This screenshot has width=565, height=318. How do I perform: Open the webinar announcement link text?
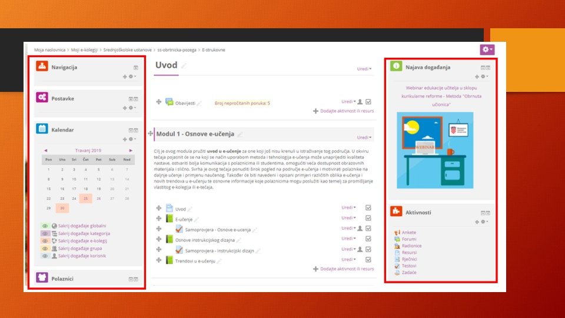tap(441, 96)
